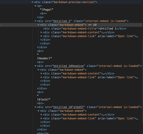Collapse markdown-embed div under Untitled 1#^e1bd5f
The image size is (143, 134).
[38, 111]
